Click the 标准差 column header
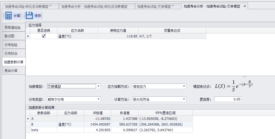 pos(125,113)
